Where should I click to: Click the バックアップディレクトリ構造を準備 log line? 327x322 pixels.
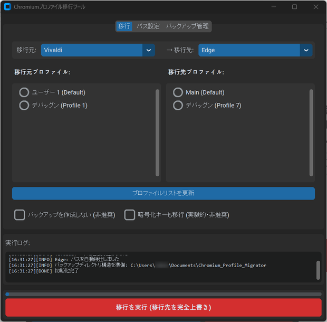(x=138, y=265)
